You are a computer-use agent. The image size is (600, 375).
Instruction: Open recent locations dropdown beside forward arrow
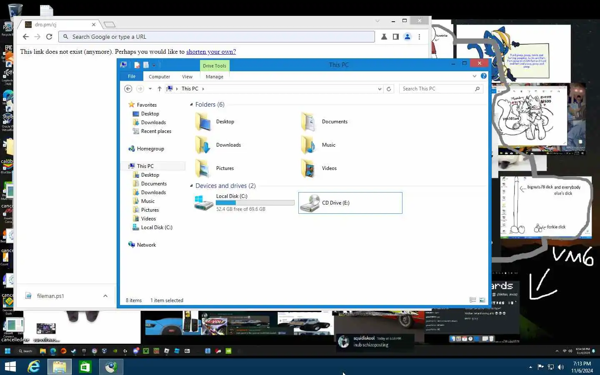pos(150,89)
